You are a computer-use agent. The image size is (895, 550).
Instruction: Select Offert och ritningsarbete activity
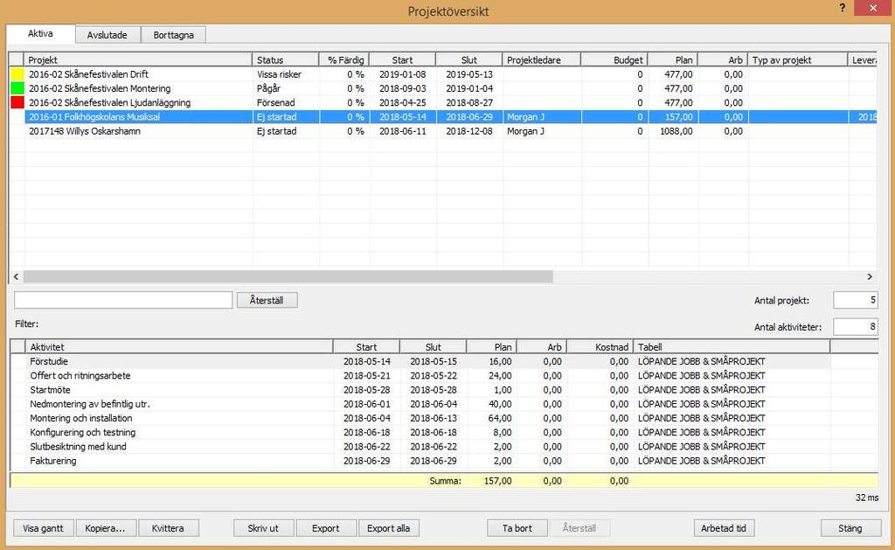pyautogui.click(x=80, y=376)
